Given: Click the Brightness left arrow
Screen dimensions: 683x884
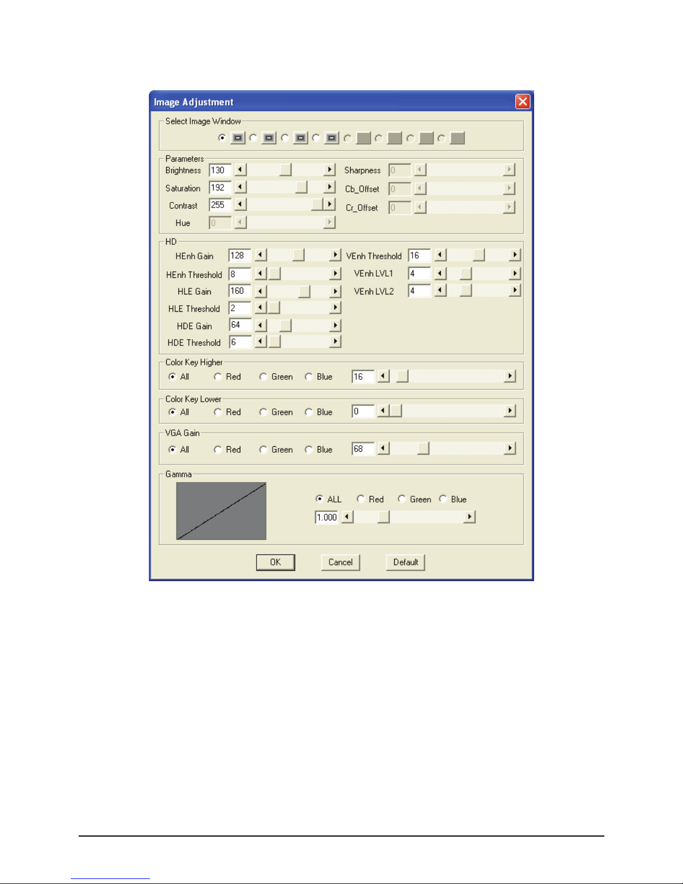Looking at the screenshot, I should [x=240, y=170].
